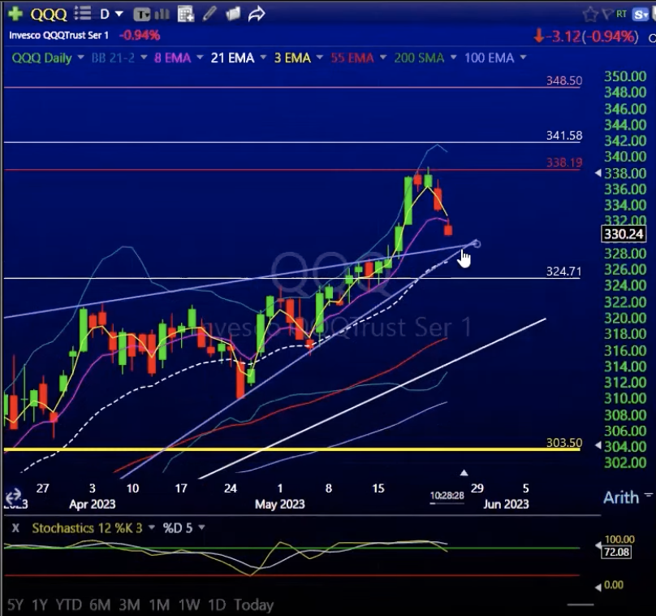Click the RT real-time indicator
This screenshot has height=616, width=656.
621,14
